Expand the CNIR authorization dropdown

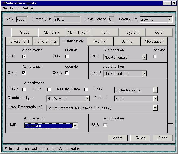click(x=155, y=90)
